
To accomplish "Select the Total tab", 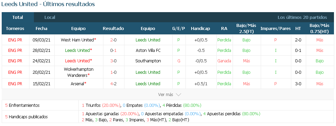I will coord(18,18).
